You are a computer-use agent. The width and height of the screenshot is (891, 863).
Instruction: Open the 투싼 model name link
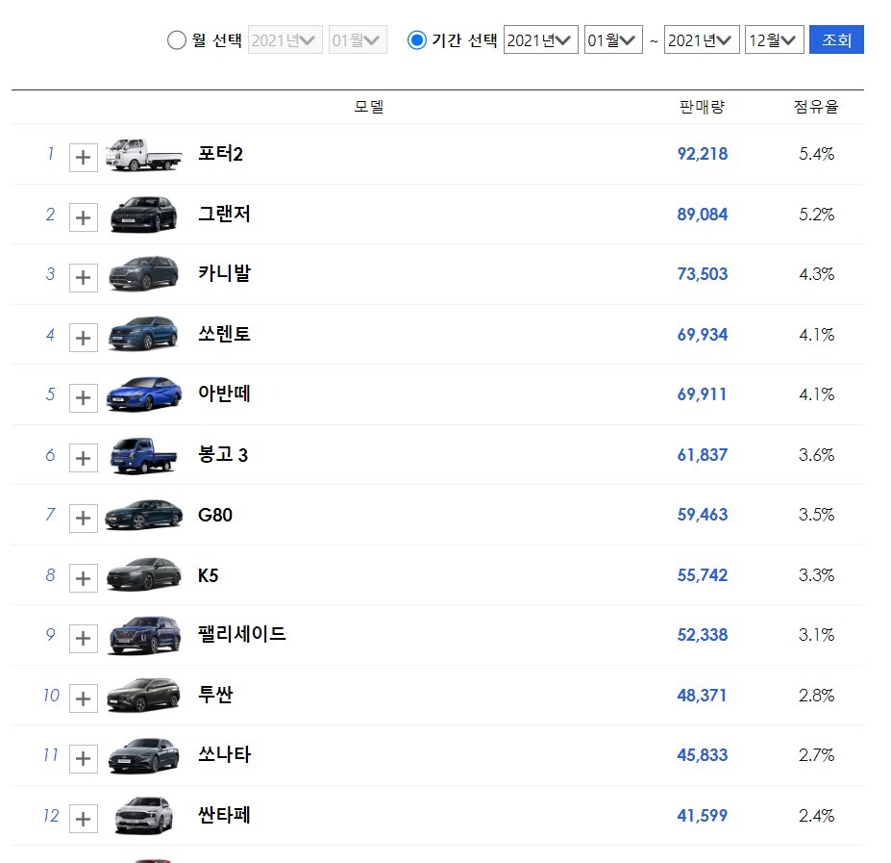point(215,696)
